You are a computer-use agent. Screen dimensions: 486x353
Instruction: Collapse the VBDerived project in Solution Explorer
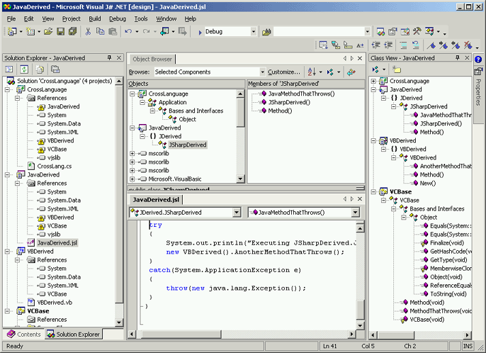[7, 251]
